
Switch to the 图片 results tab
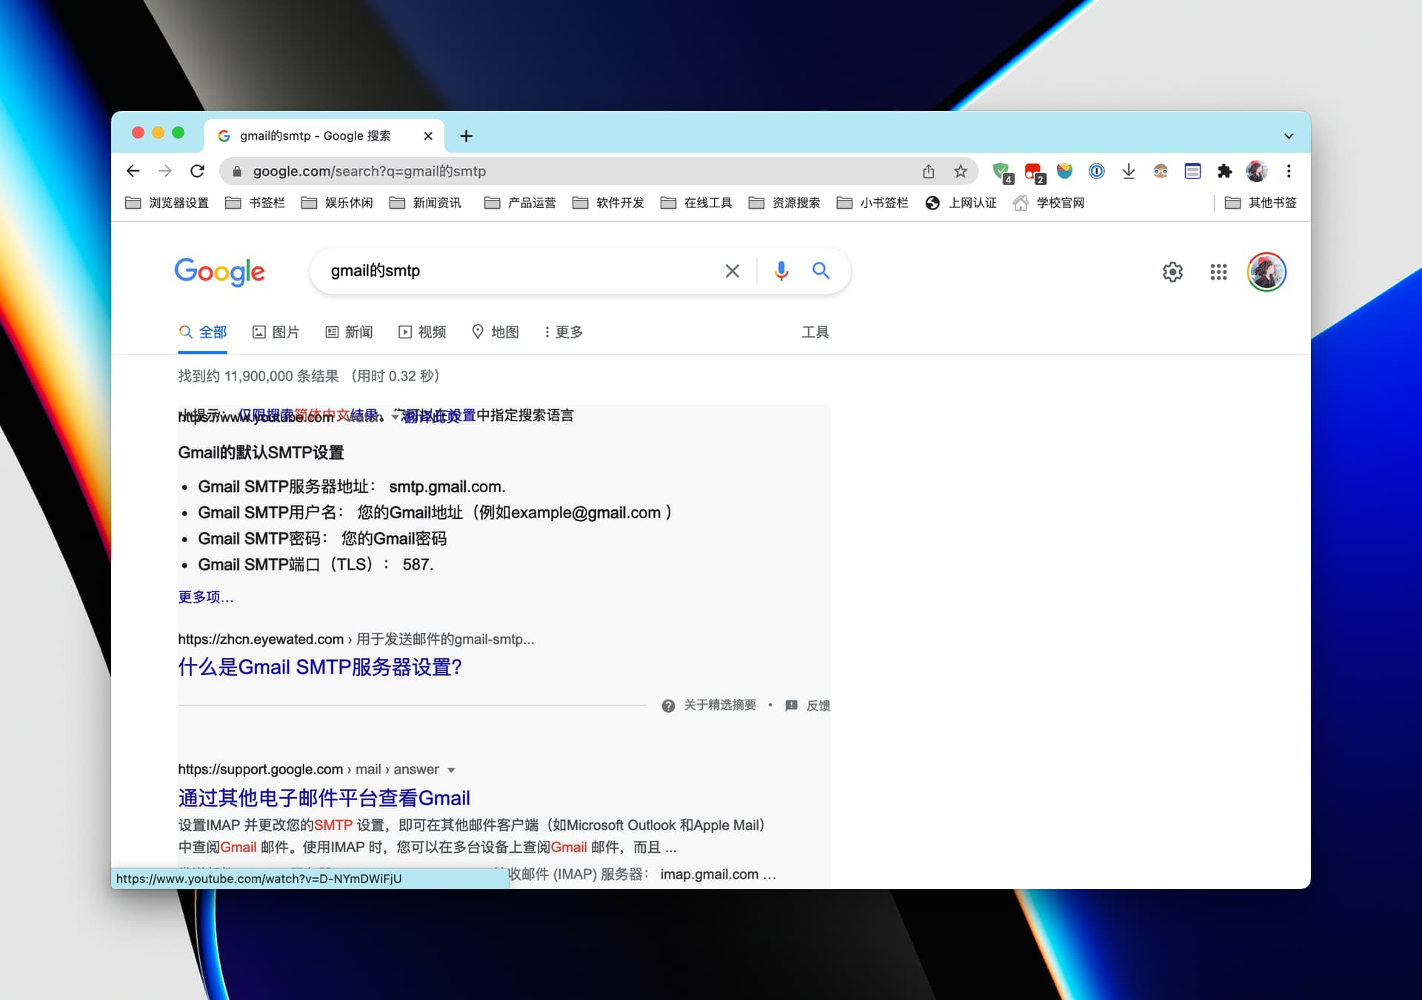pos(276,332)
